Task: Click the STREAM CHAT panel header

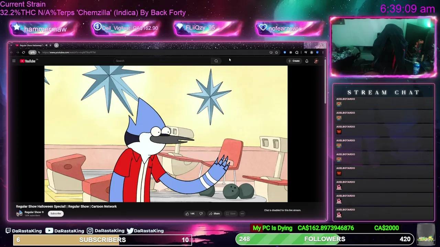Action: [384, 92]
